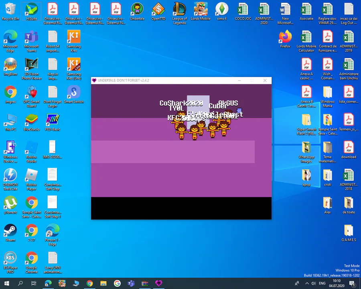This screenshot has height=289, width=361.
Task: Select the sims 4 desktop shortcut
Action: (x=222, y=12)
